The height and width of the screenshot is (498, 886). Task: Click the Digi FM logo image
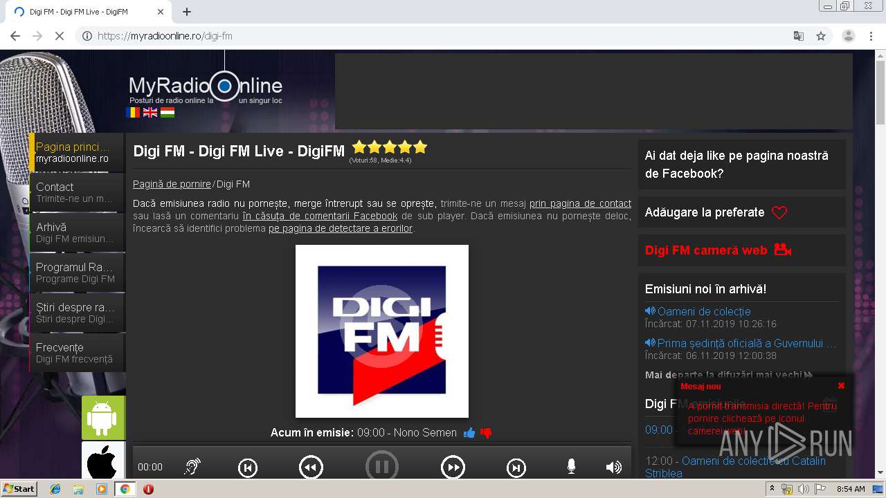(x=382, y=331)
